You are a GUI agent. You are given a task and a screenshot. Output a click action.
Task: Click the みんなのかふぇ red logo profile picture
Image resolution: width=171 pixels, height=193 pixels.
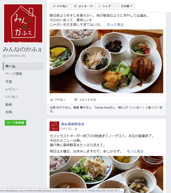(x=23, y=23)
